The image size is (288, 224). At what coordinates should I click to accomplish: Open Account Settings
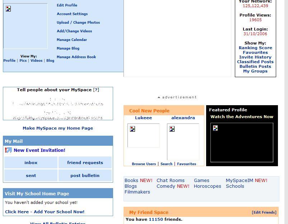(x=72, y=14)
